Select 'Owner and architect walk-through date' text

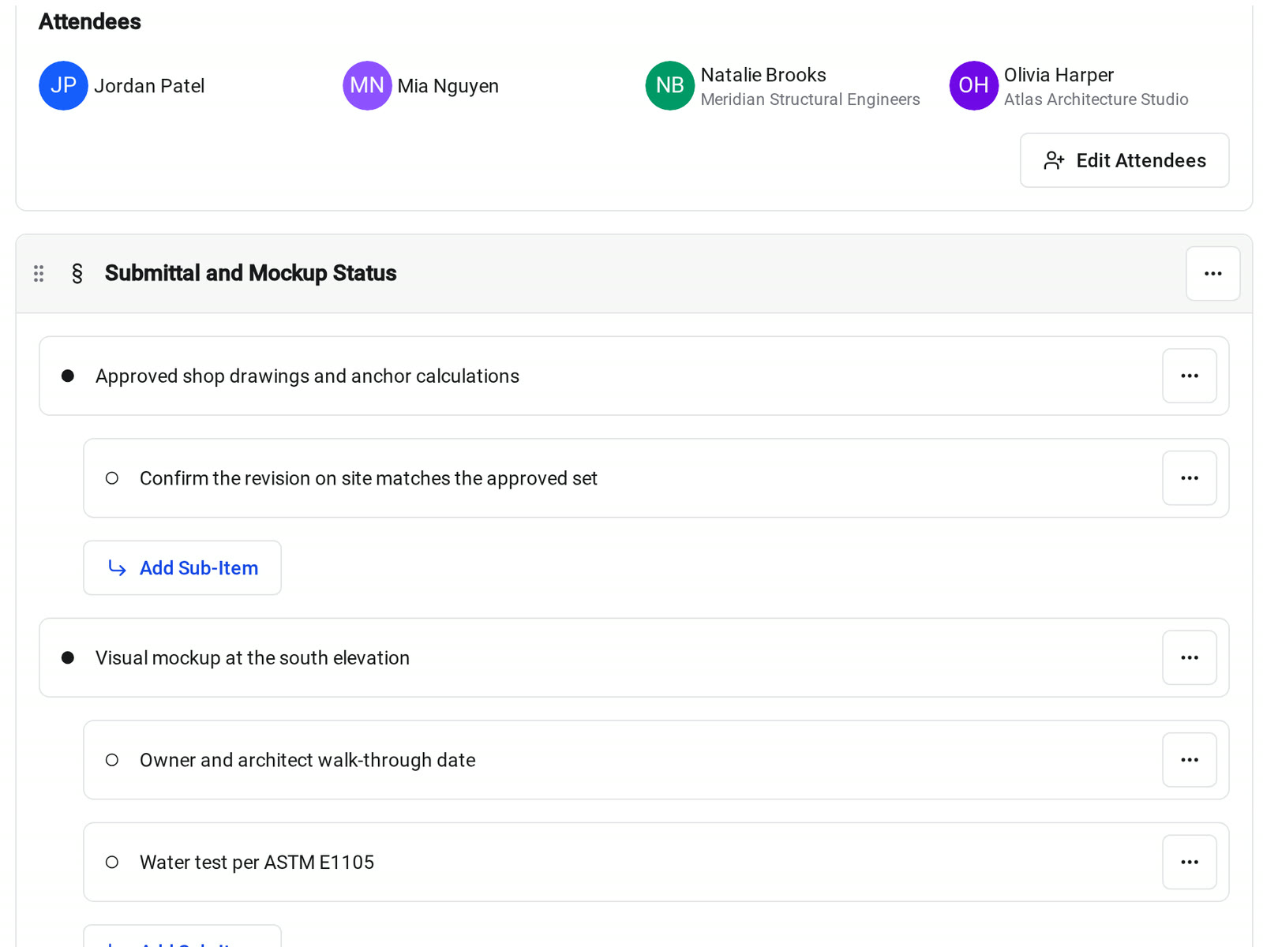pyautogui.click(x=307, y=760)
